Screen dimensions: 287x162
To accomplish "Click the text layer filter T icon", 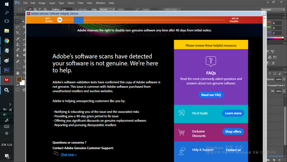I will tap(270, 74).
